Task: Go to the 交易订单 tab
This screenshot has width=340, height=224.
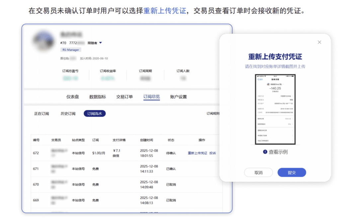Action: click(x=125, y=97)
